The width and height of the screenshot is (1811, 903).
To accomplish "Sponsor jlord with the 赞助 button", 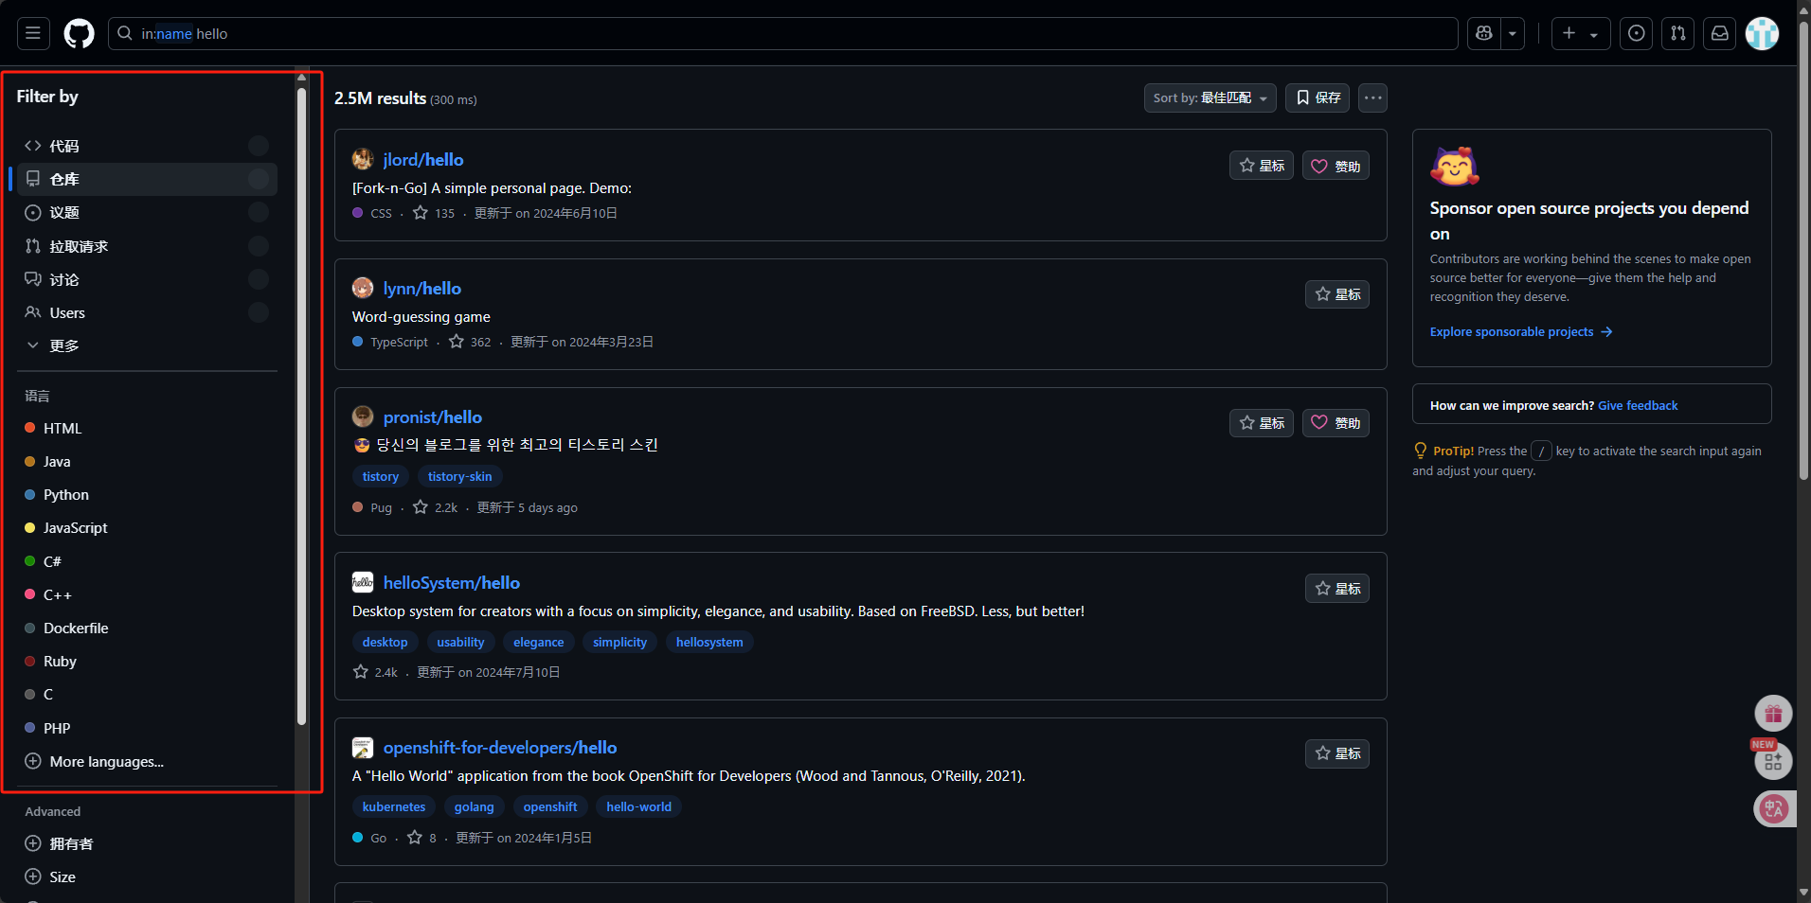I will click(1336, 166).
